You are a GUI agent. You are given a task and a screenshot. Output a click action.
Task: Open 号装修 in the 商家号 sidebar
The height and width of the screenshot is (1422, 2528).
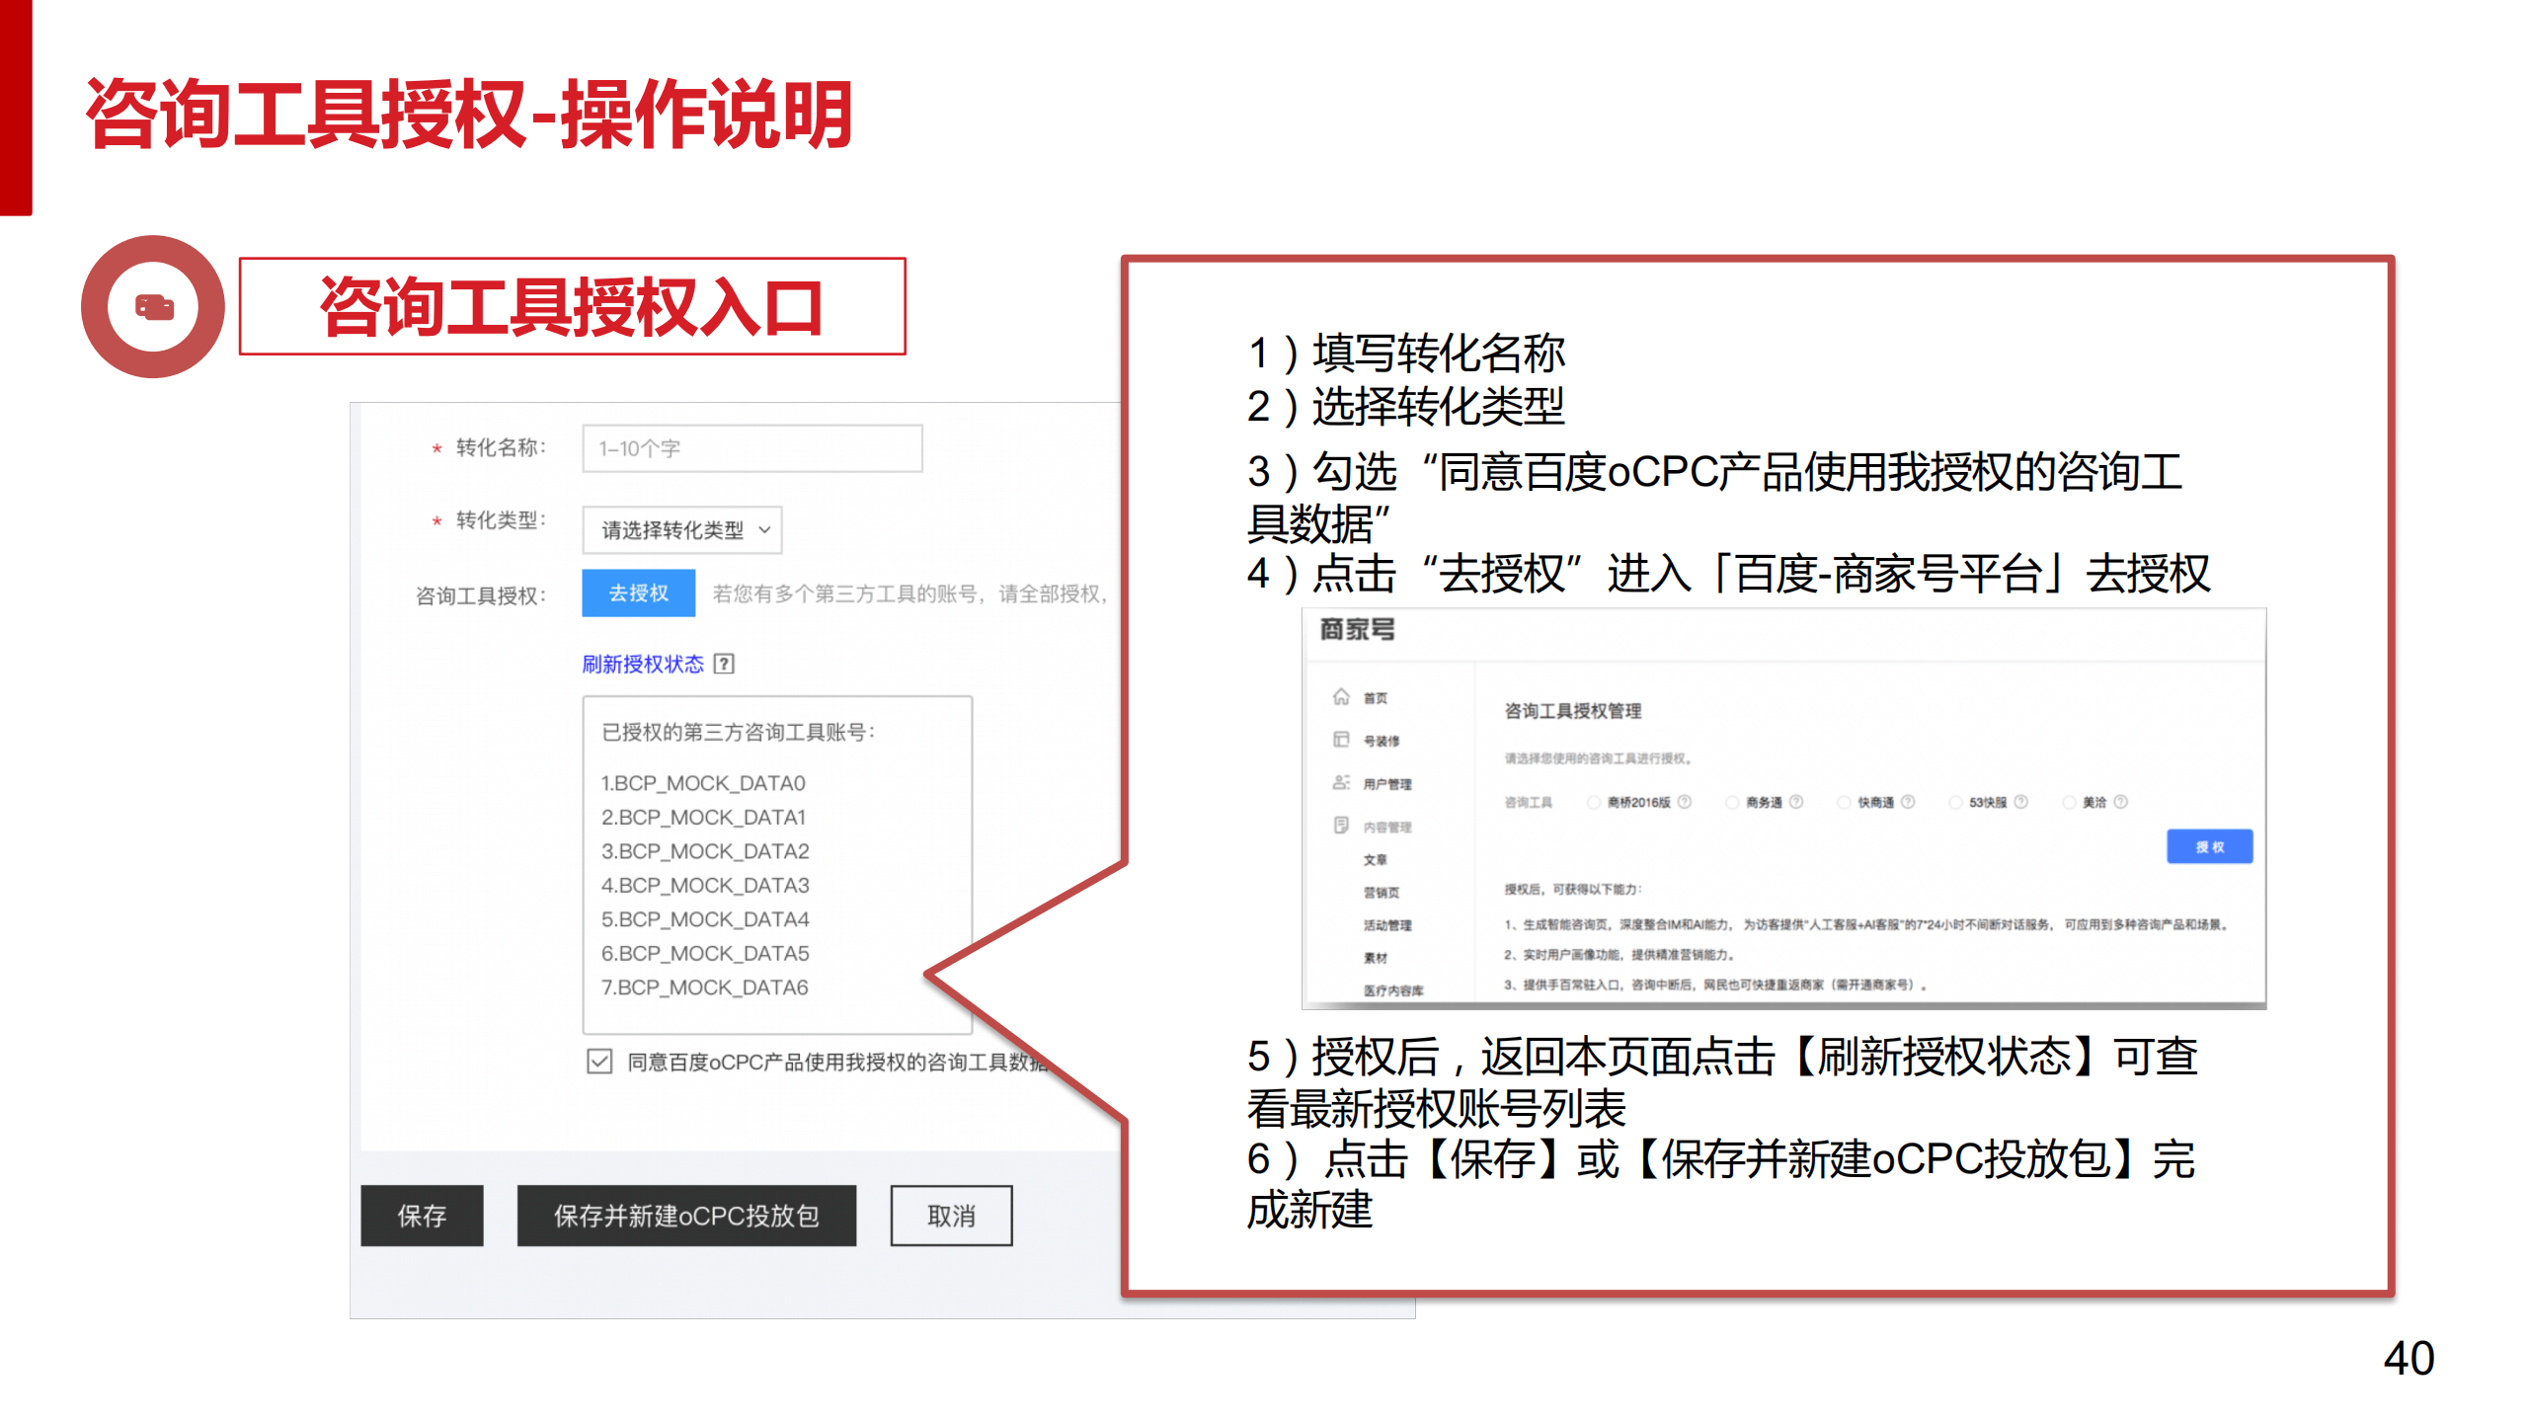[1382, 741]
